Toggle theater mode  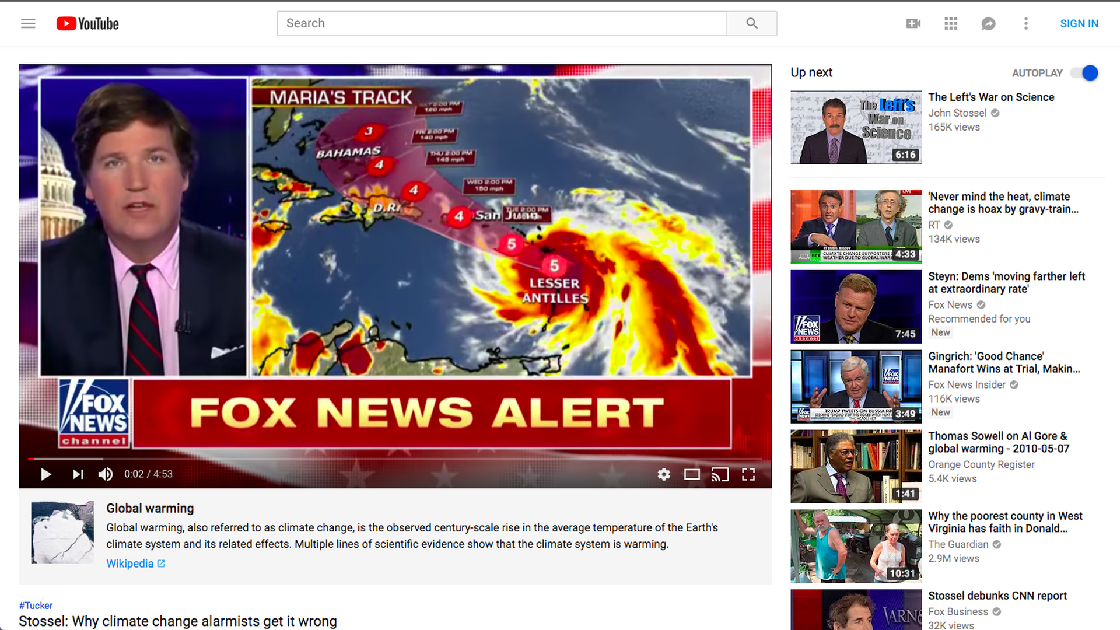[692, 474]
